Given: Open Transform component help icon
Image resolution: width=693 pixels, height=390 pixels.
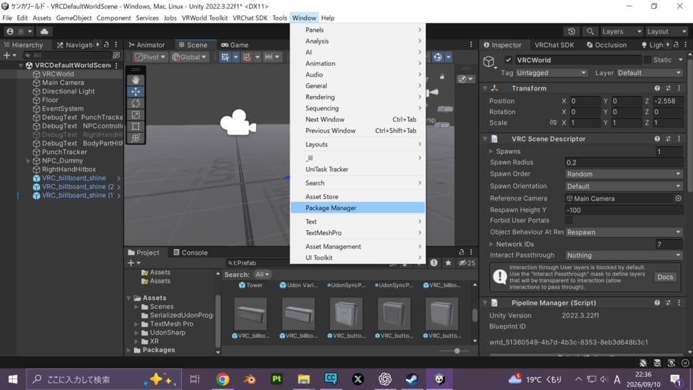Looking at the screenshot, I should (657, 89).
